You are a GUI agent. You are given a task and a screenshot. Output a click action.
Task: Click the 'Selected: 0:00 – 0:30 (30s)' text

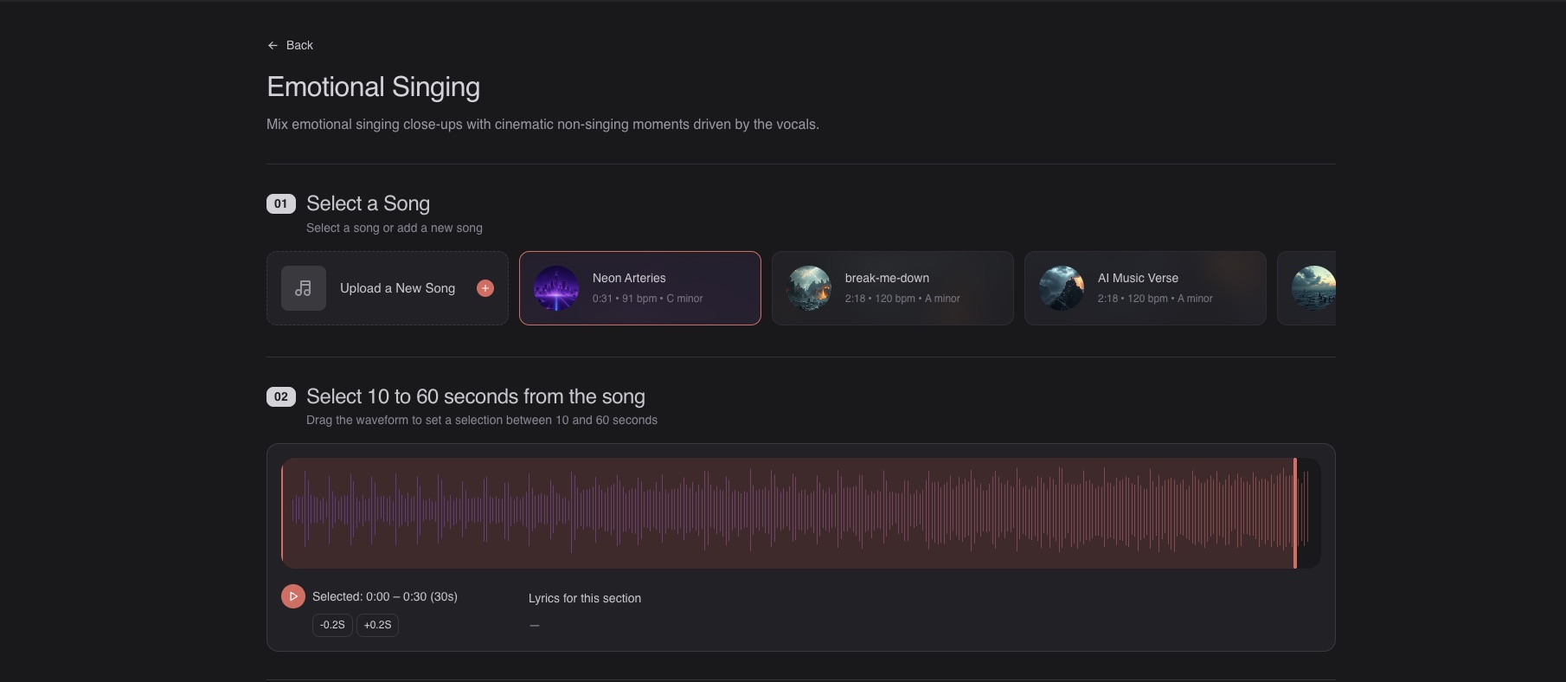pos(385,596)
